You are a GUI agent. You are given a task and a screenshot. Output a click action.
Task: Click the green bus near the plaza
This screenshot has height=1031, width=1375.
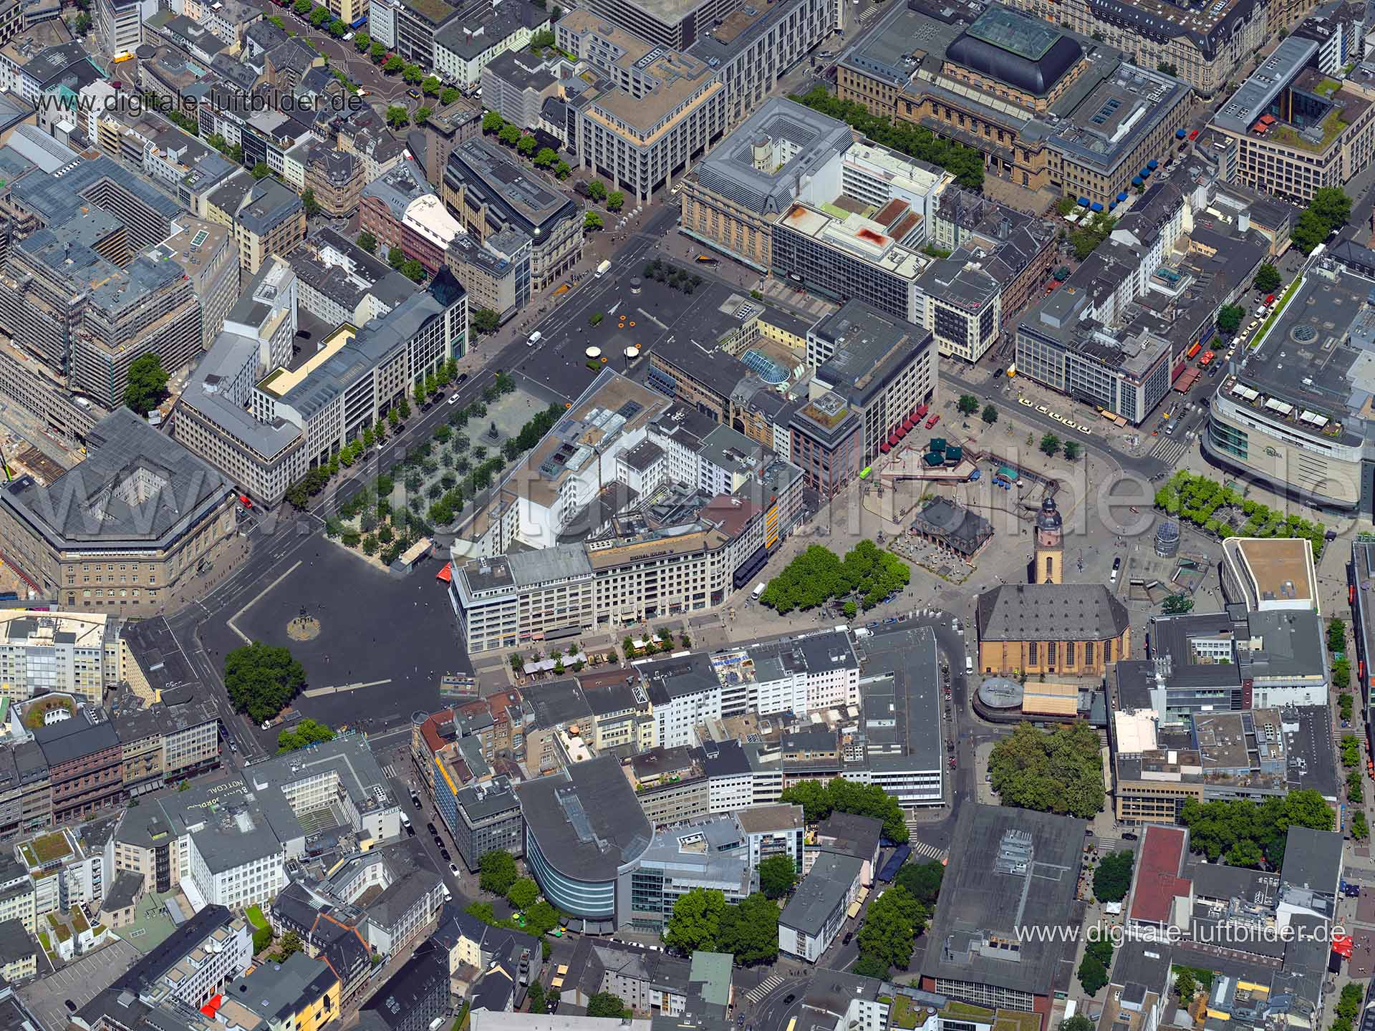(x=864, y=473)
